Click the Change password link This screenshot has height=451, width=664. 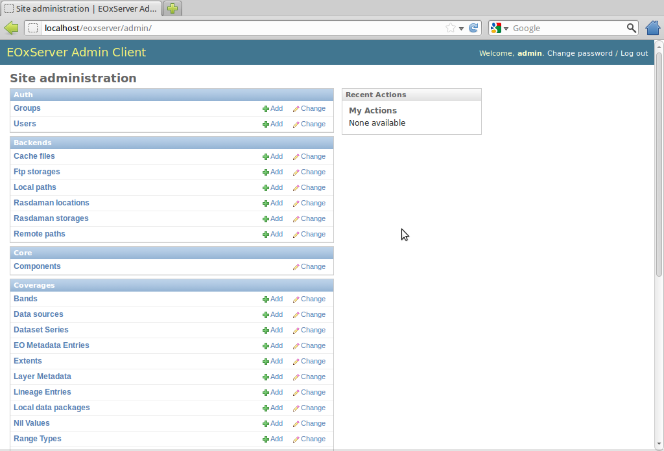[579, 53]
